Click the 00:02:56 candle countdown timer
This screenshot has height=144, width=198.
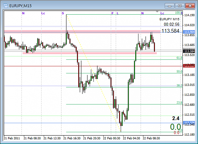coord(171,24)
